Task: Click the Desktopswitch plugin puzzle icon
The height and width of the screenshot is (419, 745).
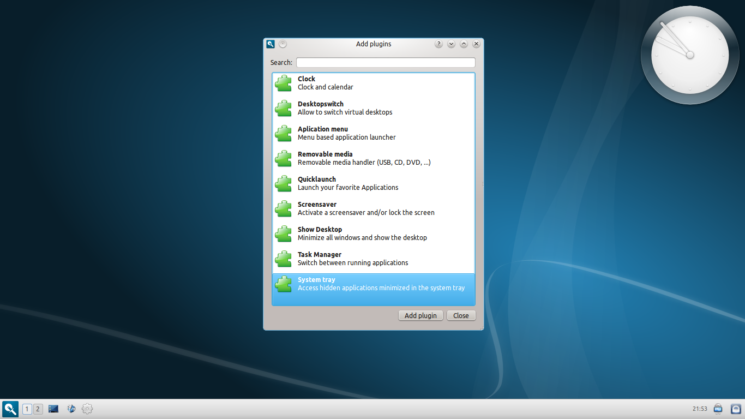Action: click(283, 108)
